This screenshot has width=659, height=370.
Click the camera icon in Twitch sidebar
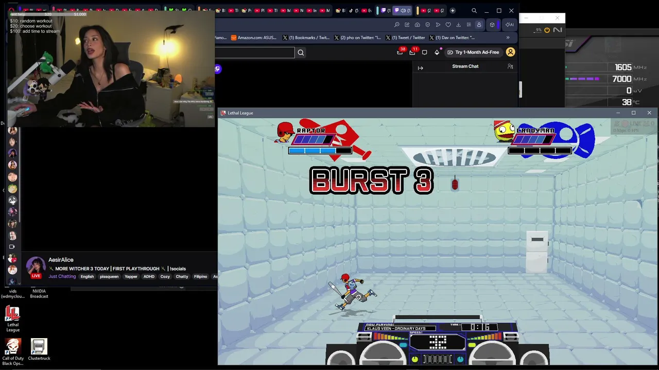coord(12,247)
